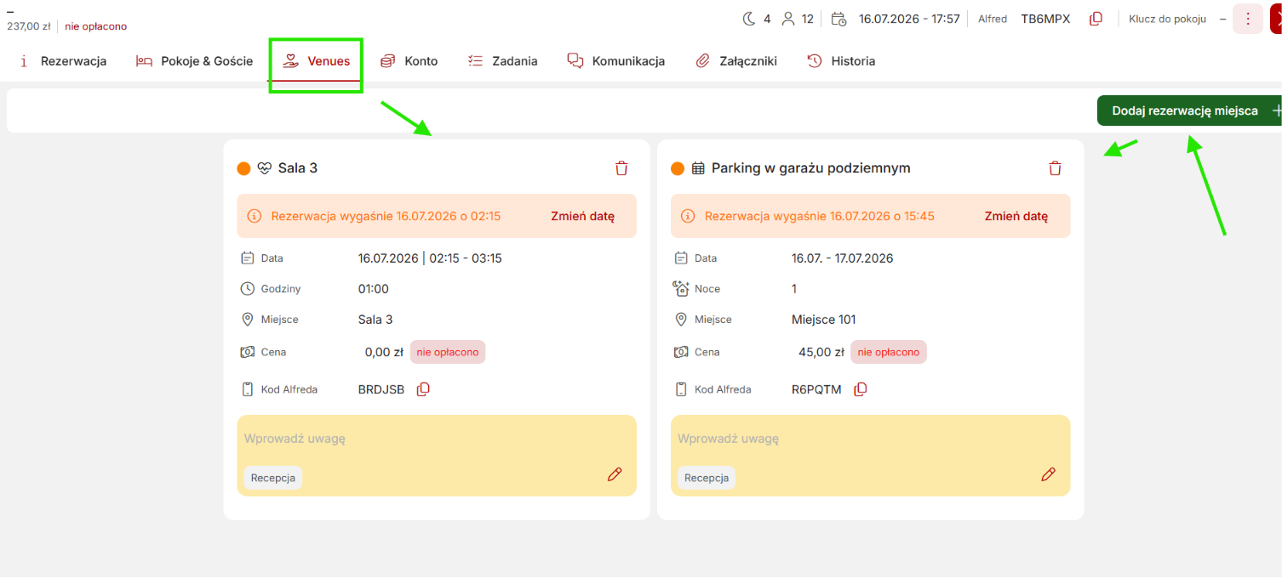Click the 237,00 zł total at top left
This screenshot has height=578, width=1282.
28,26
